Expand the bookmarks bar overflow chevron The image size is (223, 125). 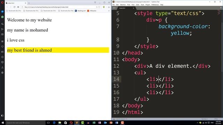(x=109, y=11)
